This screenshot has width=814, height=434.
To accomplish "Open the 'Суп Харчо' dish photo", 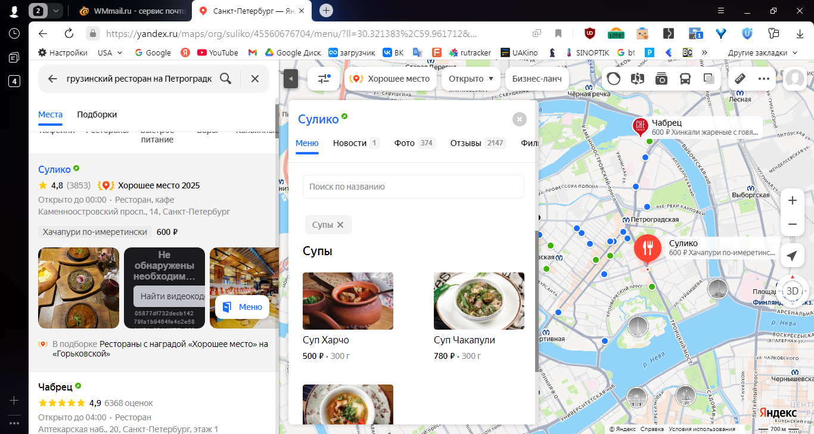I will (348, 301).
